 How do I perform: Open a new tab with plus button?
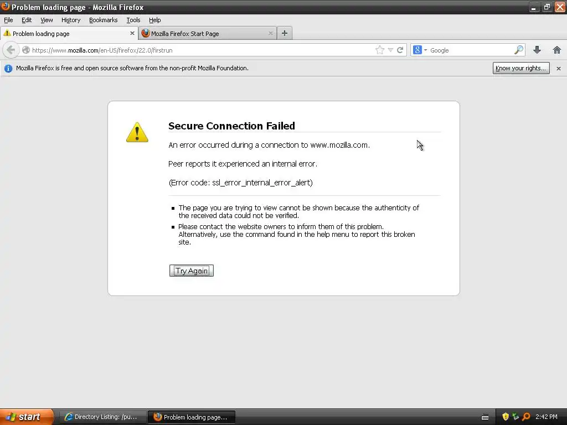[x=285, y=33]
